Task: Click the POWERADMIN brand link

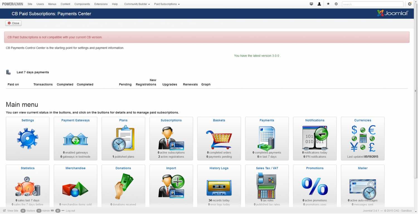Action: [13, 4]
